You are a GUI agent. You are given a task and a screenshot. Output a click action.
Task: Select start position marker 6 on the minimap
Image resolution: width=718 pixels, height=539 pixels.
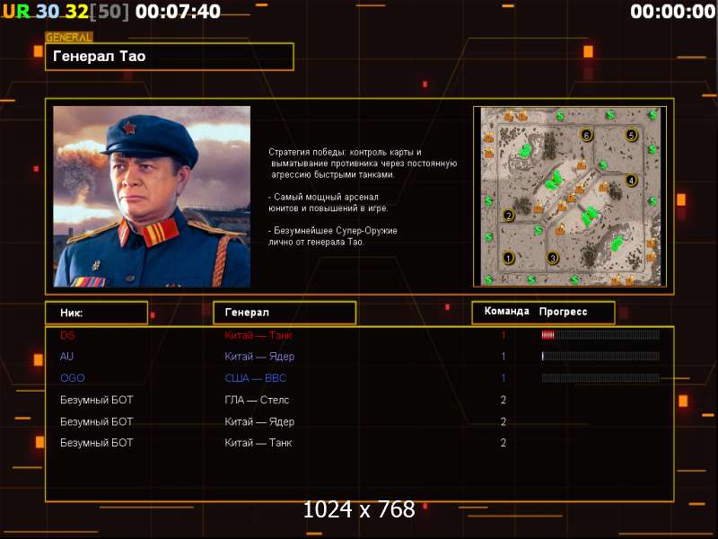[x=587, y=135]
